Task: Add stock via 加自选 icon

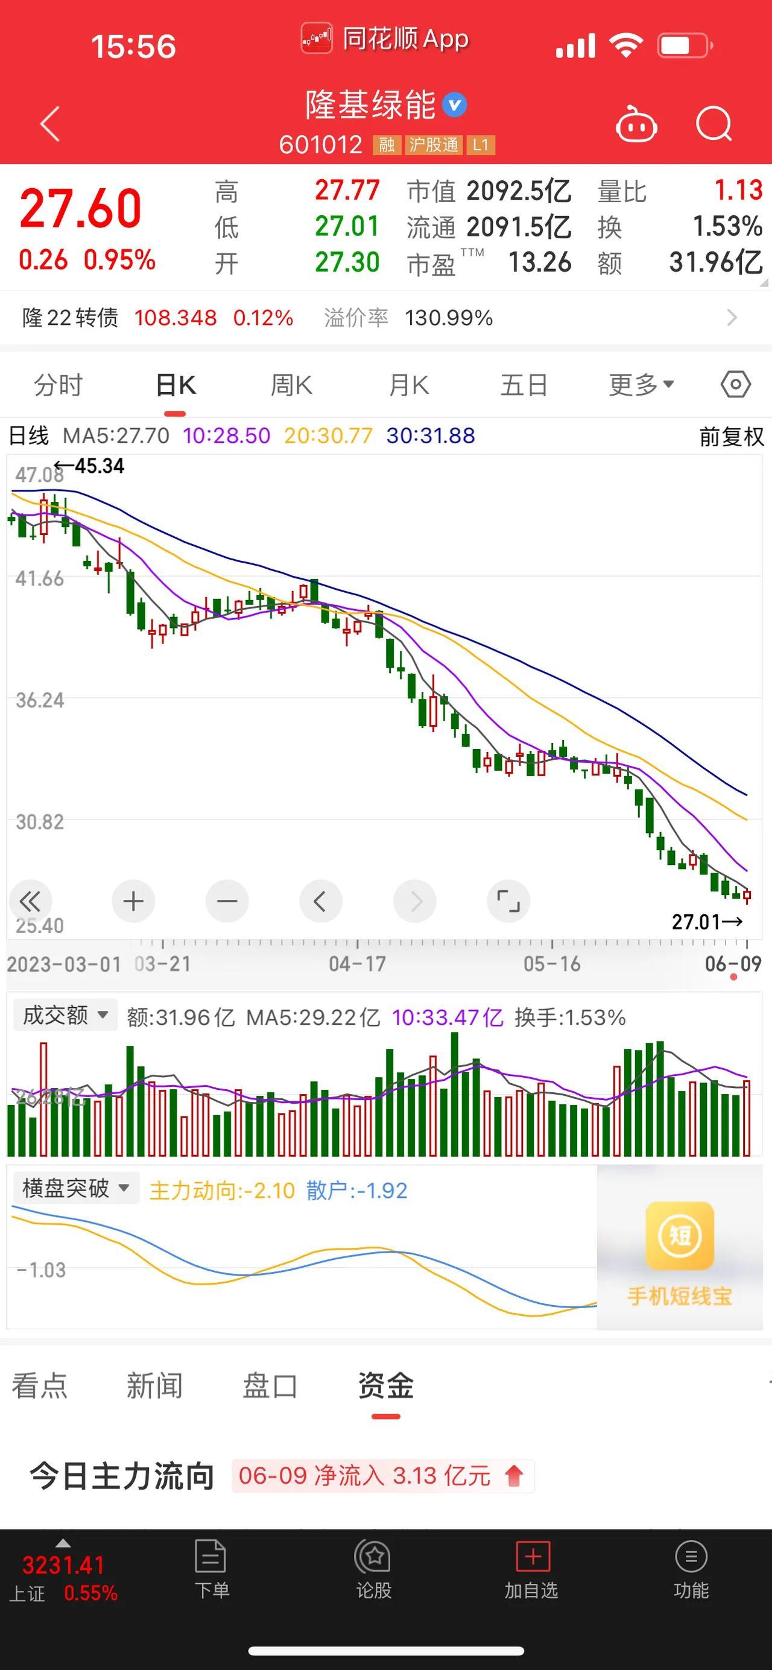Action: pyautogui.click(x=531, y=1569)
